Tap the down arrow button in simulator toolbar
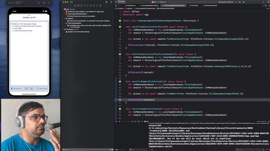 [31, 89]
